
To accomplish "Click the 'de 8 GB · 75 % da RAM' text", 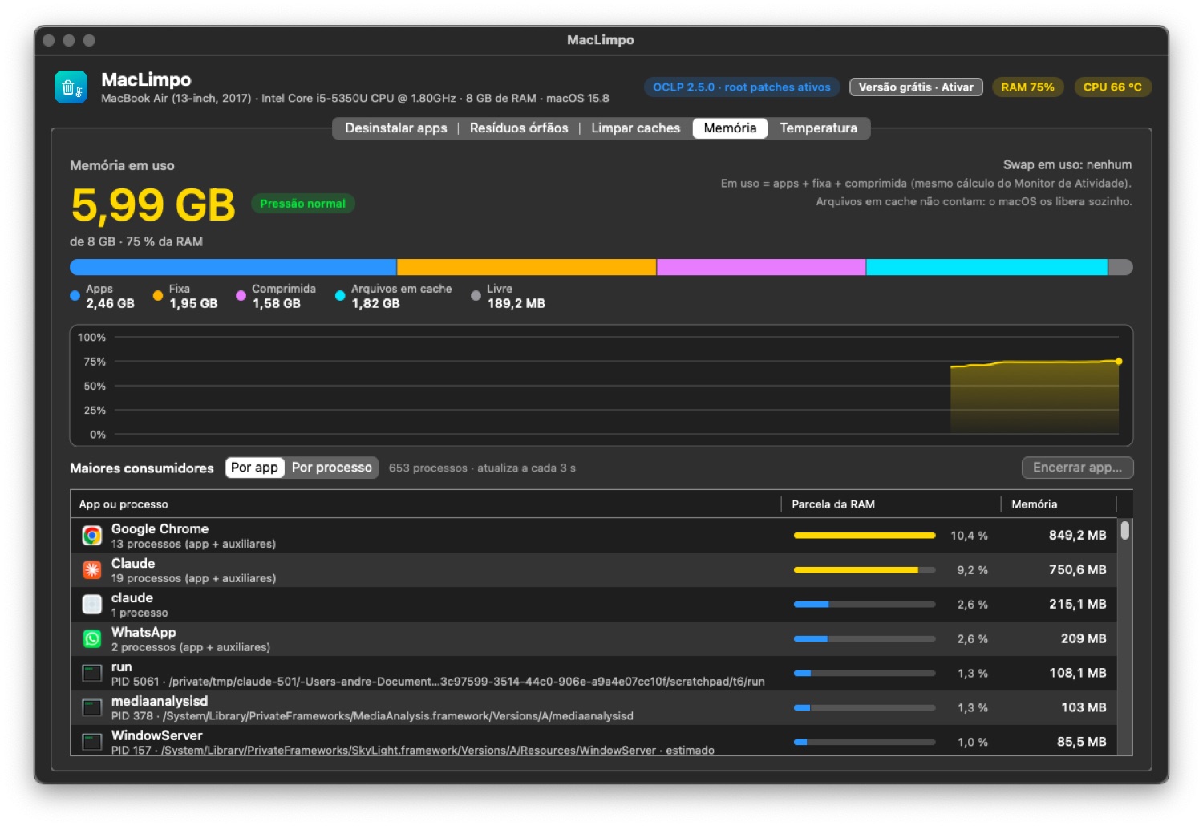I will pyautogui.click(x=136, y=242).
